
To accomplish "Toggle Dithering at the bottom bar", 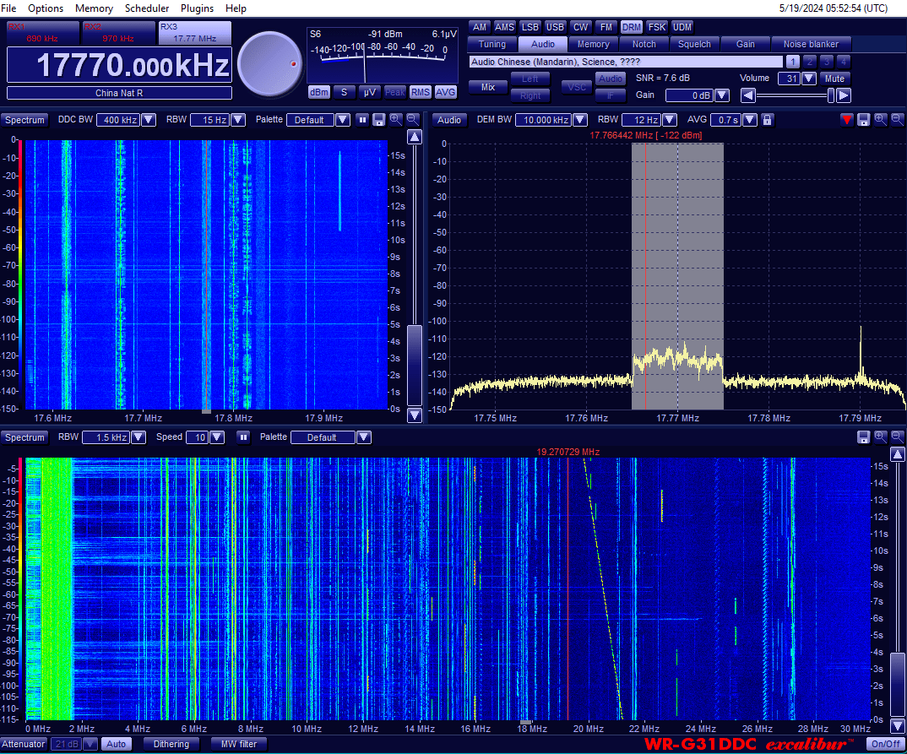I will pos(171,744).
